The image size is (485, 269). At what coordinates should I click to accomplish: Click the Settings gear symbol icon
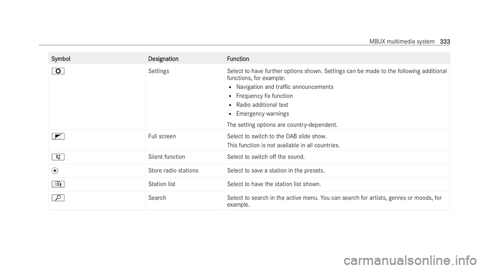[x=58, y=71]
